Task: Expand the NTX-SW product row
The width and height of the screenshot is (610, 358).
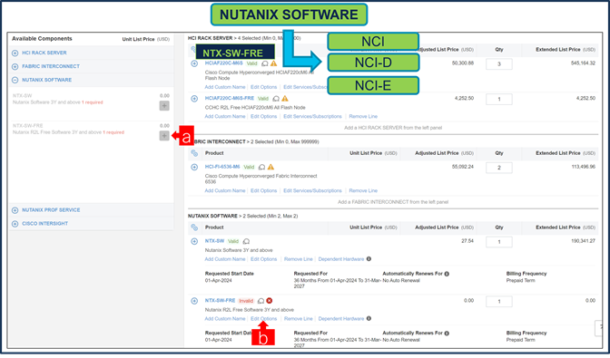Action: click(x=194, y=241)
